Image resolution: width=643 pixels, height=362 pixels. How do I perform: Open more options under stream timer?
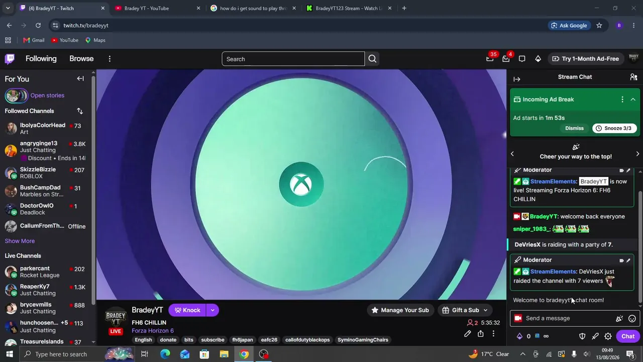[493, 334]
